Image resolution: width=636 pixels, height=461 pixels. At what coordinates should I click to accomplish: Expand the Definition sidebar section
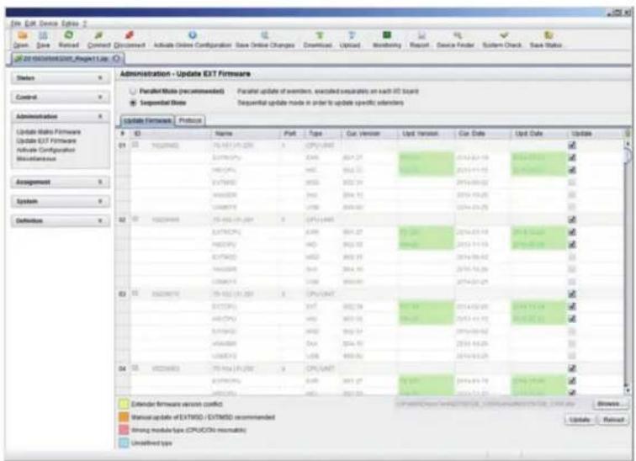click(61, 221)
